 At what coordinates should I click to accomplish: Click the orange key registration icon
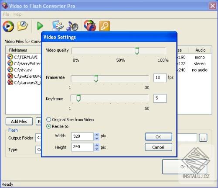click(104, 26)
